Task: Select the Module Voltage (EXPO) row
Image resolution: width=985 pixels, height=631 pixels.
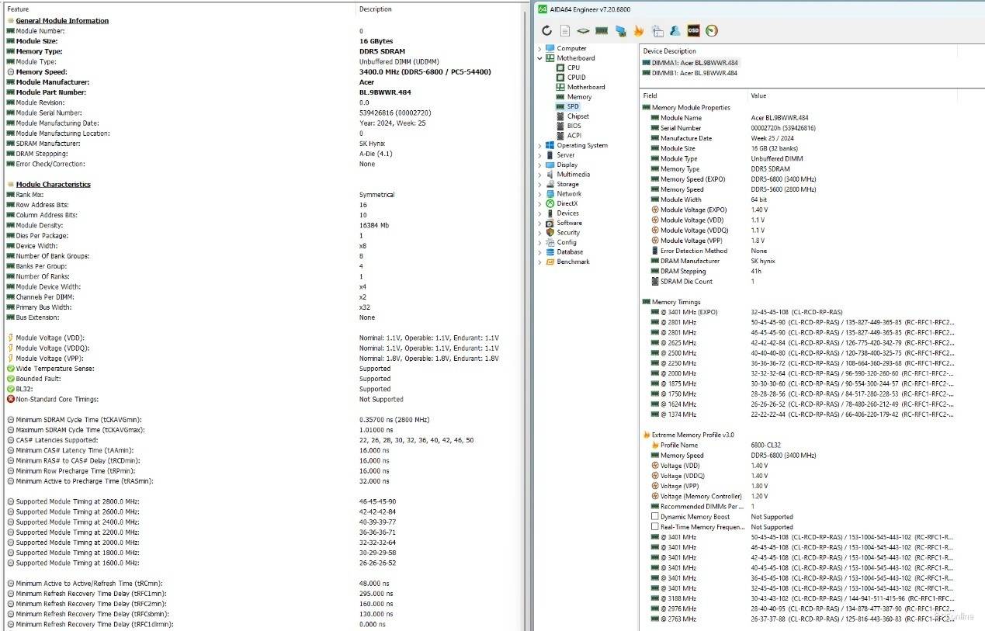Action: (x=693, y=210)
